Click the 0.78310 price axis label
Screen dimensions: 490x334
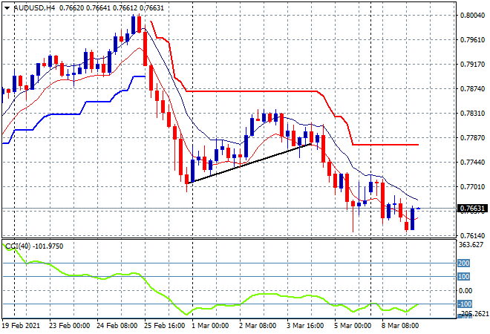pos(472,114)
